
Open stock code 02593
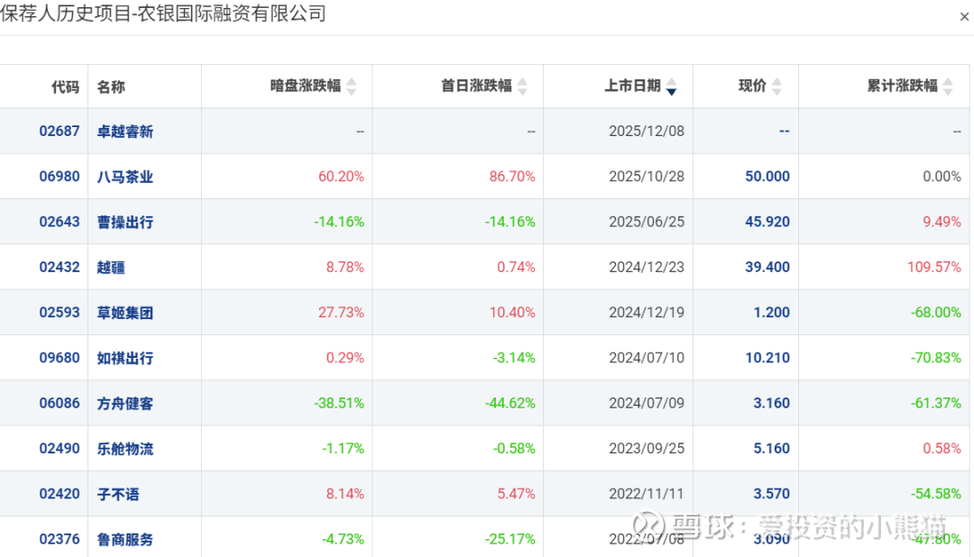tap(60, 313)
